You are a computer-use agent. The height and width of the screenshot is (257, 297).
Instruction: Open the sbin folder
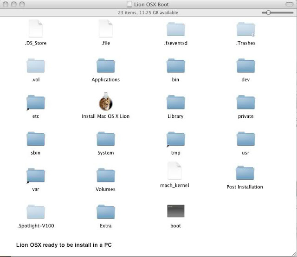click(x=36, y=139)
